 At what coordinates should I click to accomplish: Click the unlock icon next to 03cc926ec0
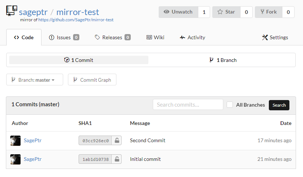pos(117,140)
